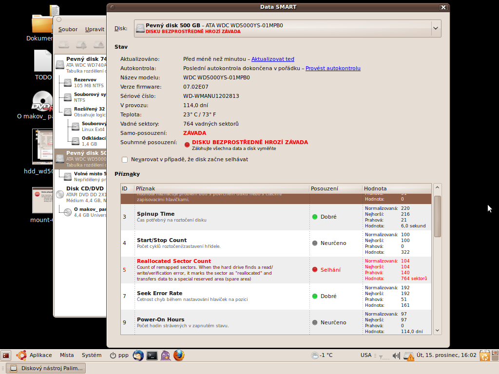
Task: Select Pevný disk 50 in the device tree
Action: (x=81, y=159)
